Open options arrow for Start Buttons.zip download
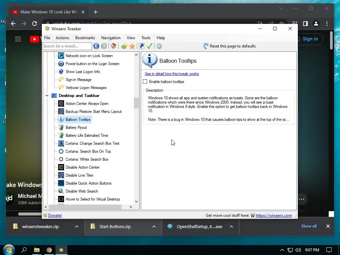This screenshot has height=255, width=340. point(154,226)
